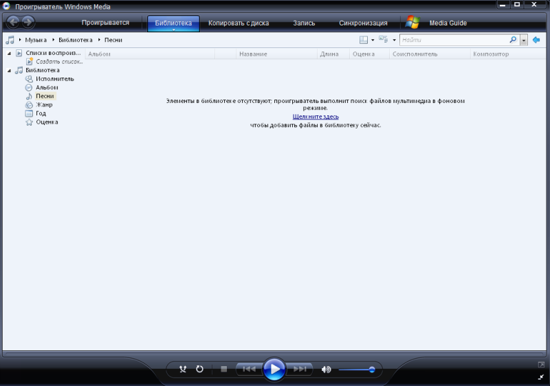Select Списки воспроизведения in the tree

[x=53, y=53]
